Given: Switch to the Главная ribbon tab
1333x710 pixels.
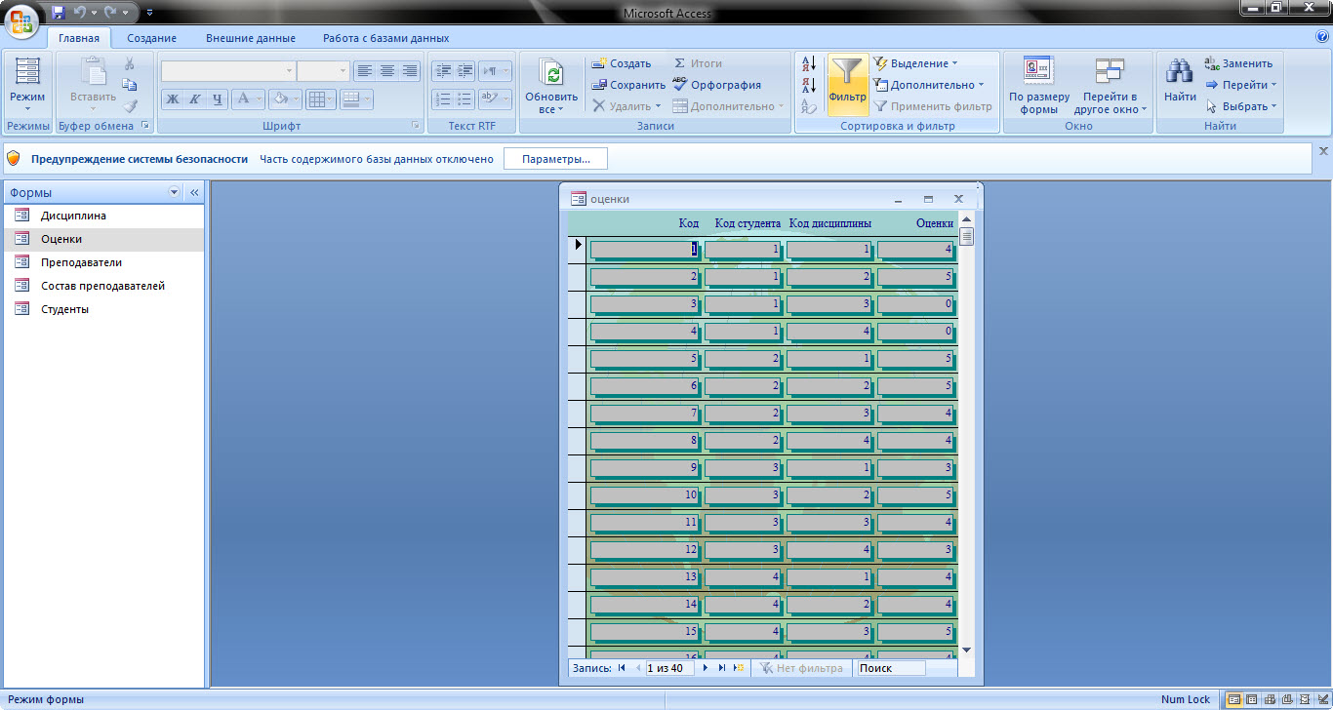Looking at the screenshot, I should click(x=78, y=38).
